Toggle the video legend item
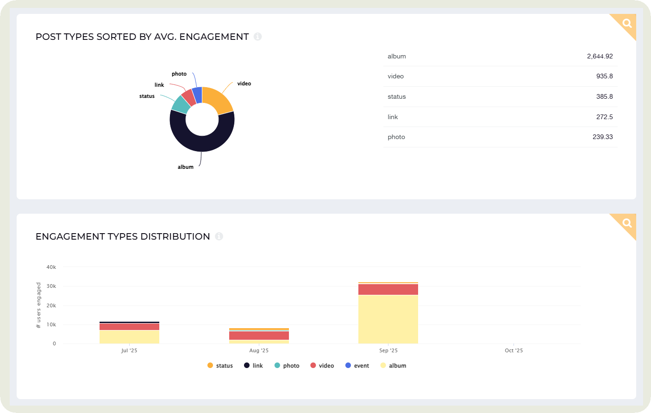651x413 pixels. pos(322,366)
